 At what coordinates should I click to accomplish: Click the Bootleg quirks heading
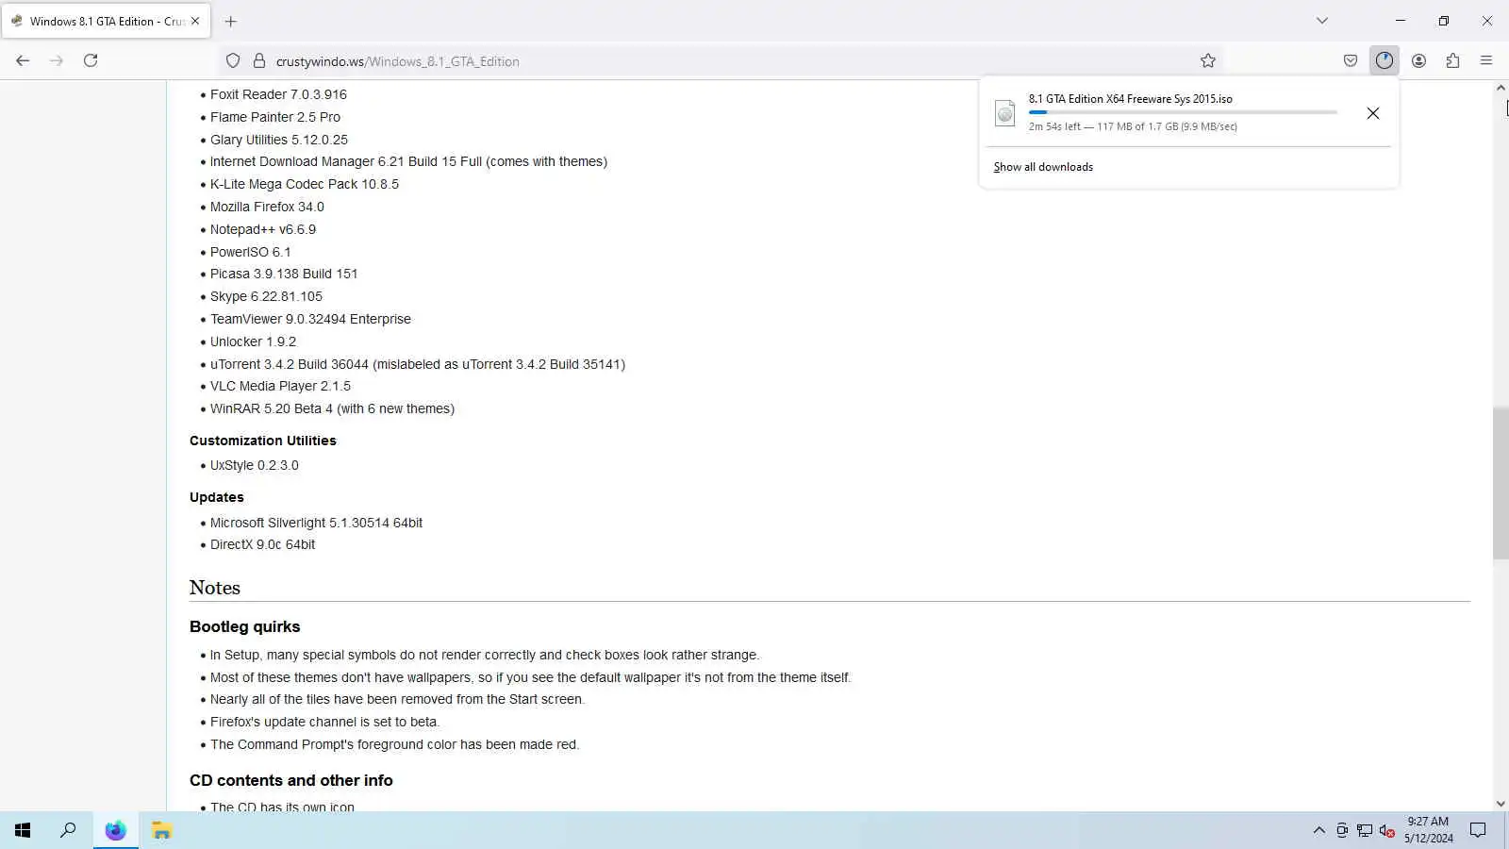245,626
